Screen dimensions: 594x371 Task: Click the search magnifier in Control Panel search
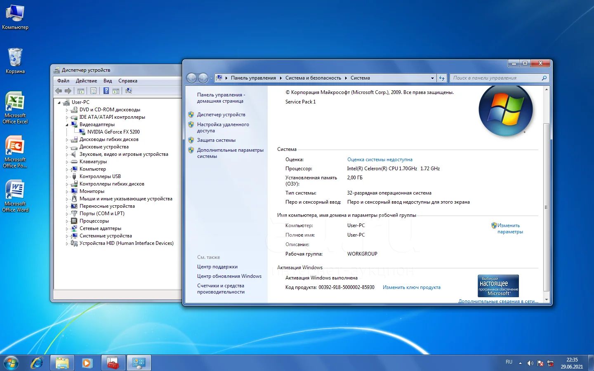pyautogui.click(x=544, y=78)
